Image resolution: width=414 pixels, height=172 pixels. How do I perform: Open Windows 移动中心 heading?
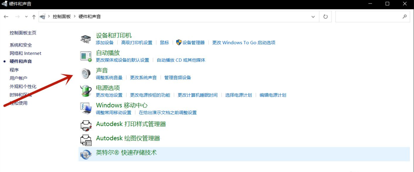[x=122, y=105]
